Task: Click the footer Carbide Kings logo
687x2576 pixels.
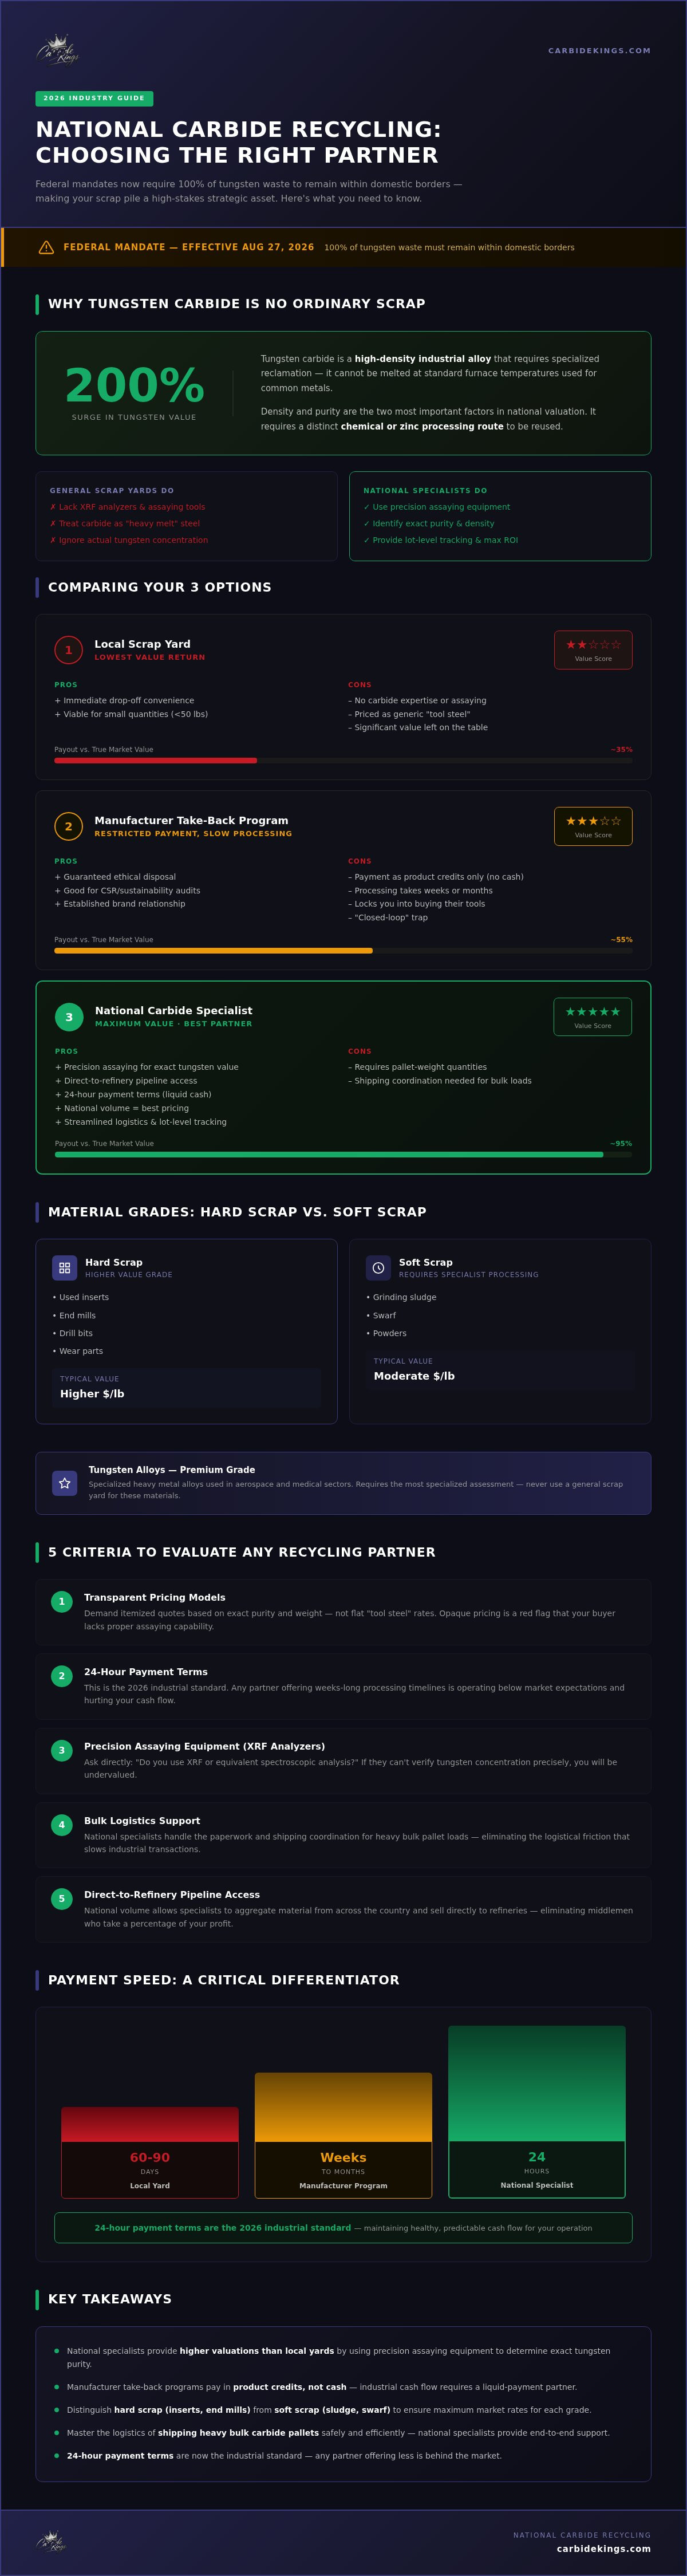Action: (x=52, y=2541)
